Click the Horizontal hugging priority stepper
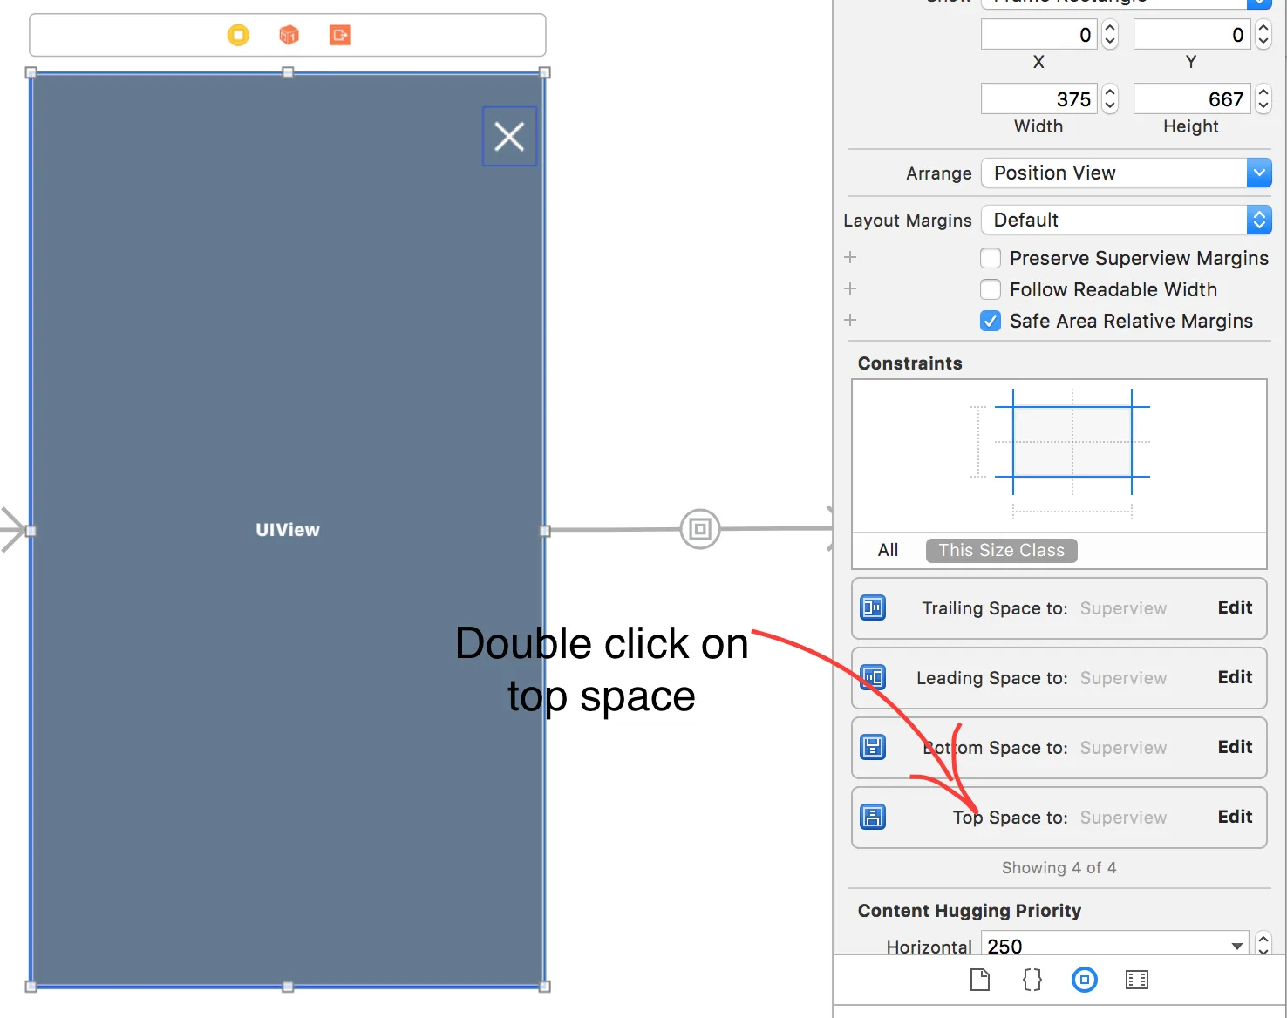The height and width of the screenshot is (1018, 1287). click(1263, 944)
